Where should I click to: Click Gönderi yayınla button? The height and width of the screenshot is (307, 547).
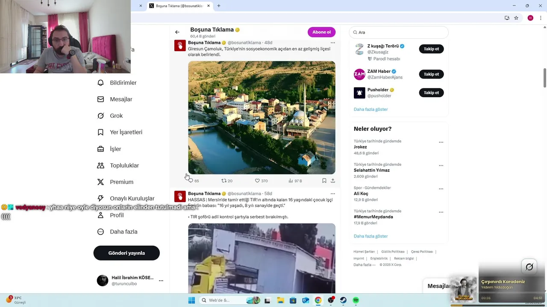(x=126, y=253)
